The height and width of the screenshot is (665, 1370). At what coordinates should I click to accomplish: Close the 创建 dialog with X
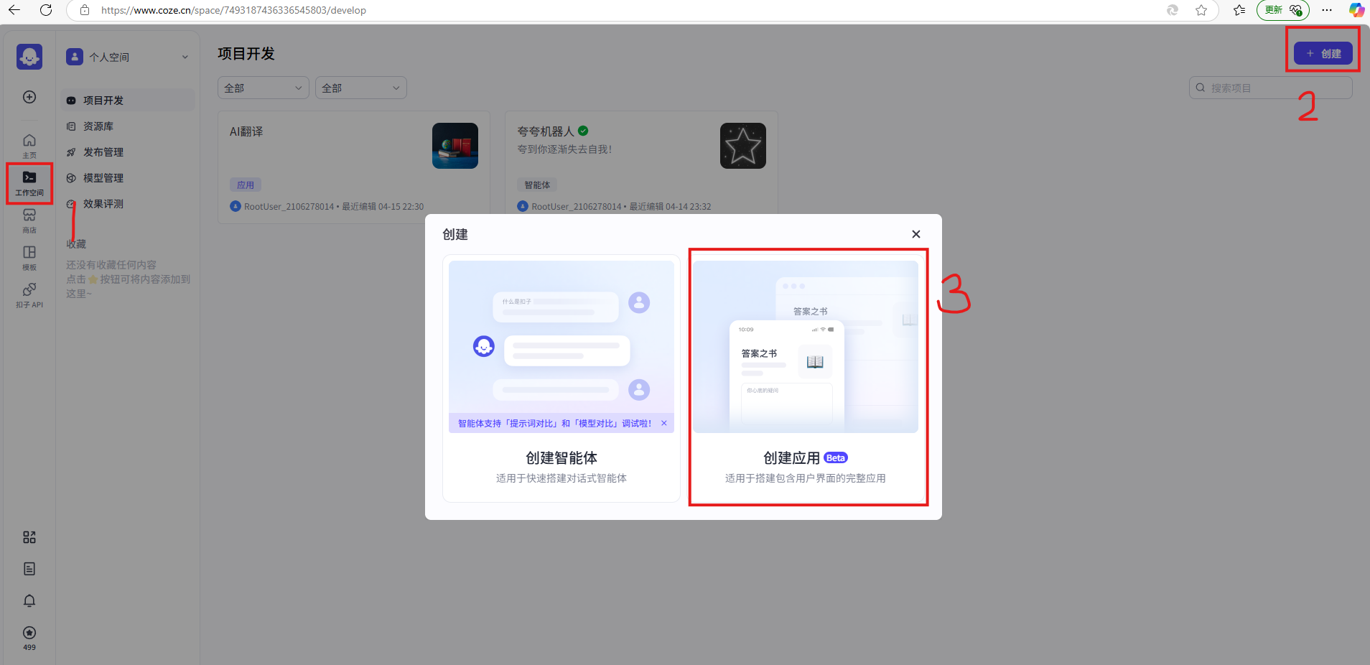coord(916,234)
